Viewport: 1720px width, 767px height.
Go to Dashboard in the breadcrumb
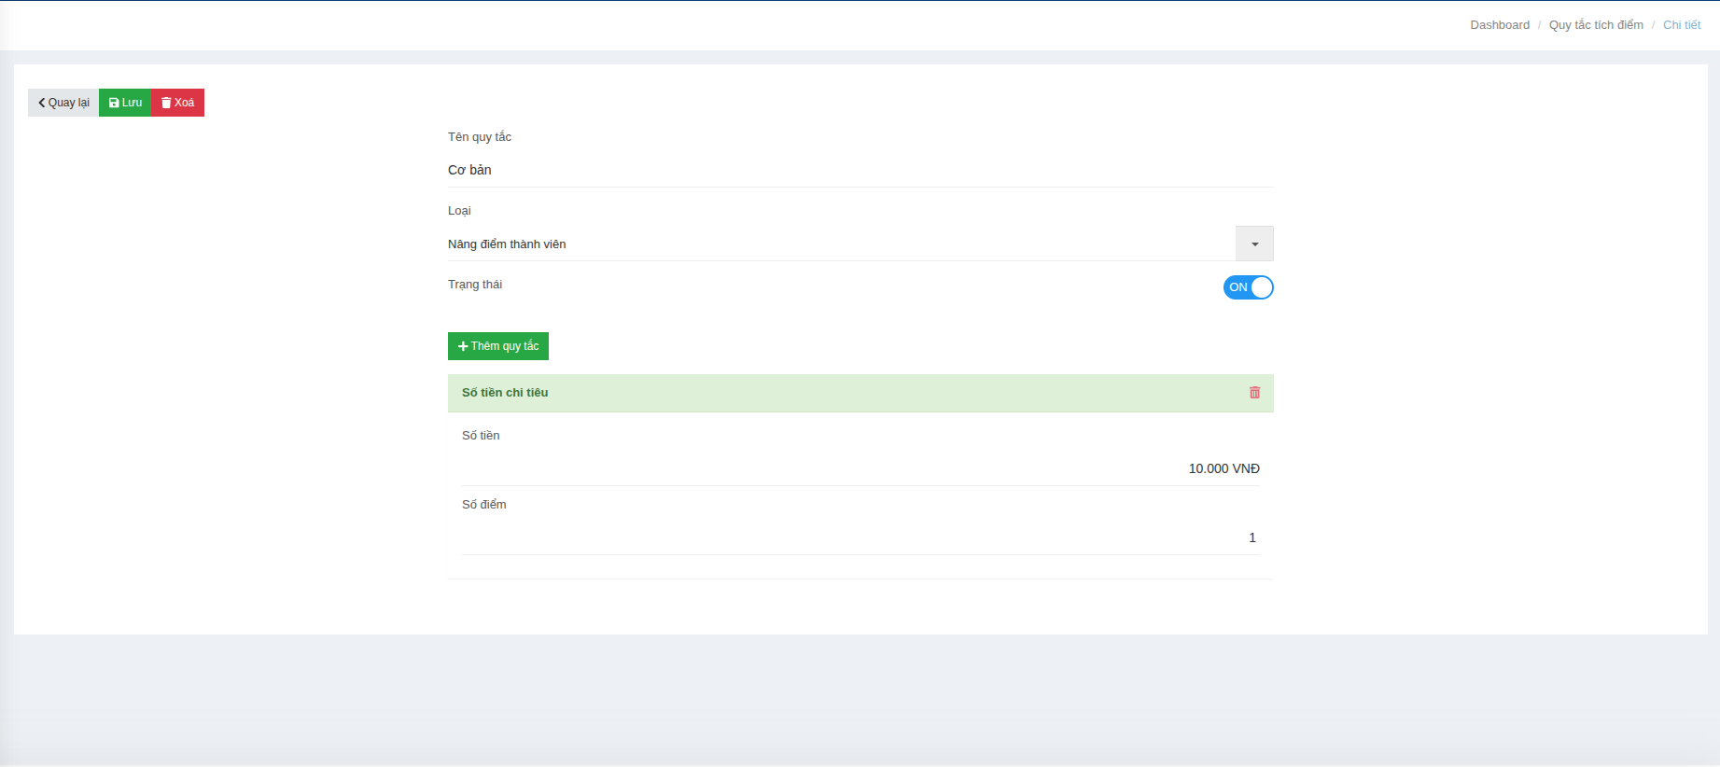pyautogui.click(x=1499, y=25)
